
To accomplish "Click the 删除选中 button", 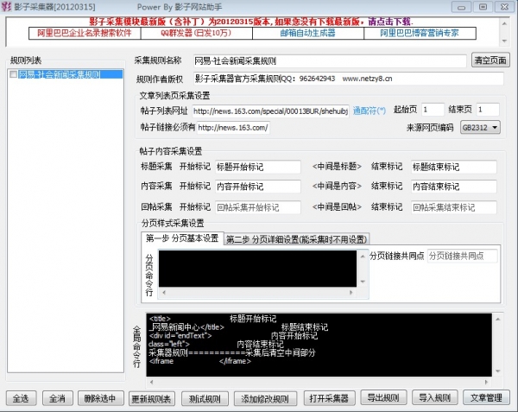I will (100, 398).
